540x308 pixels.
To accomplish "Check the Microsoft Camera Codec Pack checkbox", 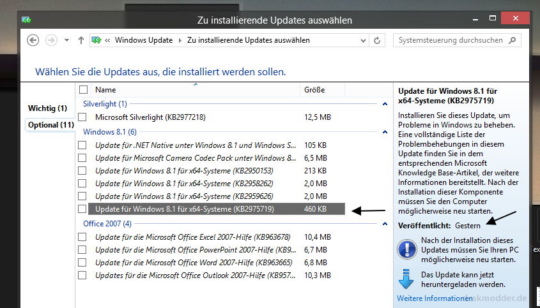I will [x=82, y=158].
